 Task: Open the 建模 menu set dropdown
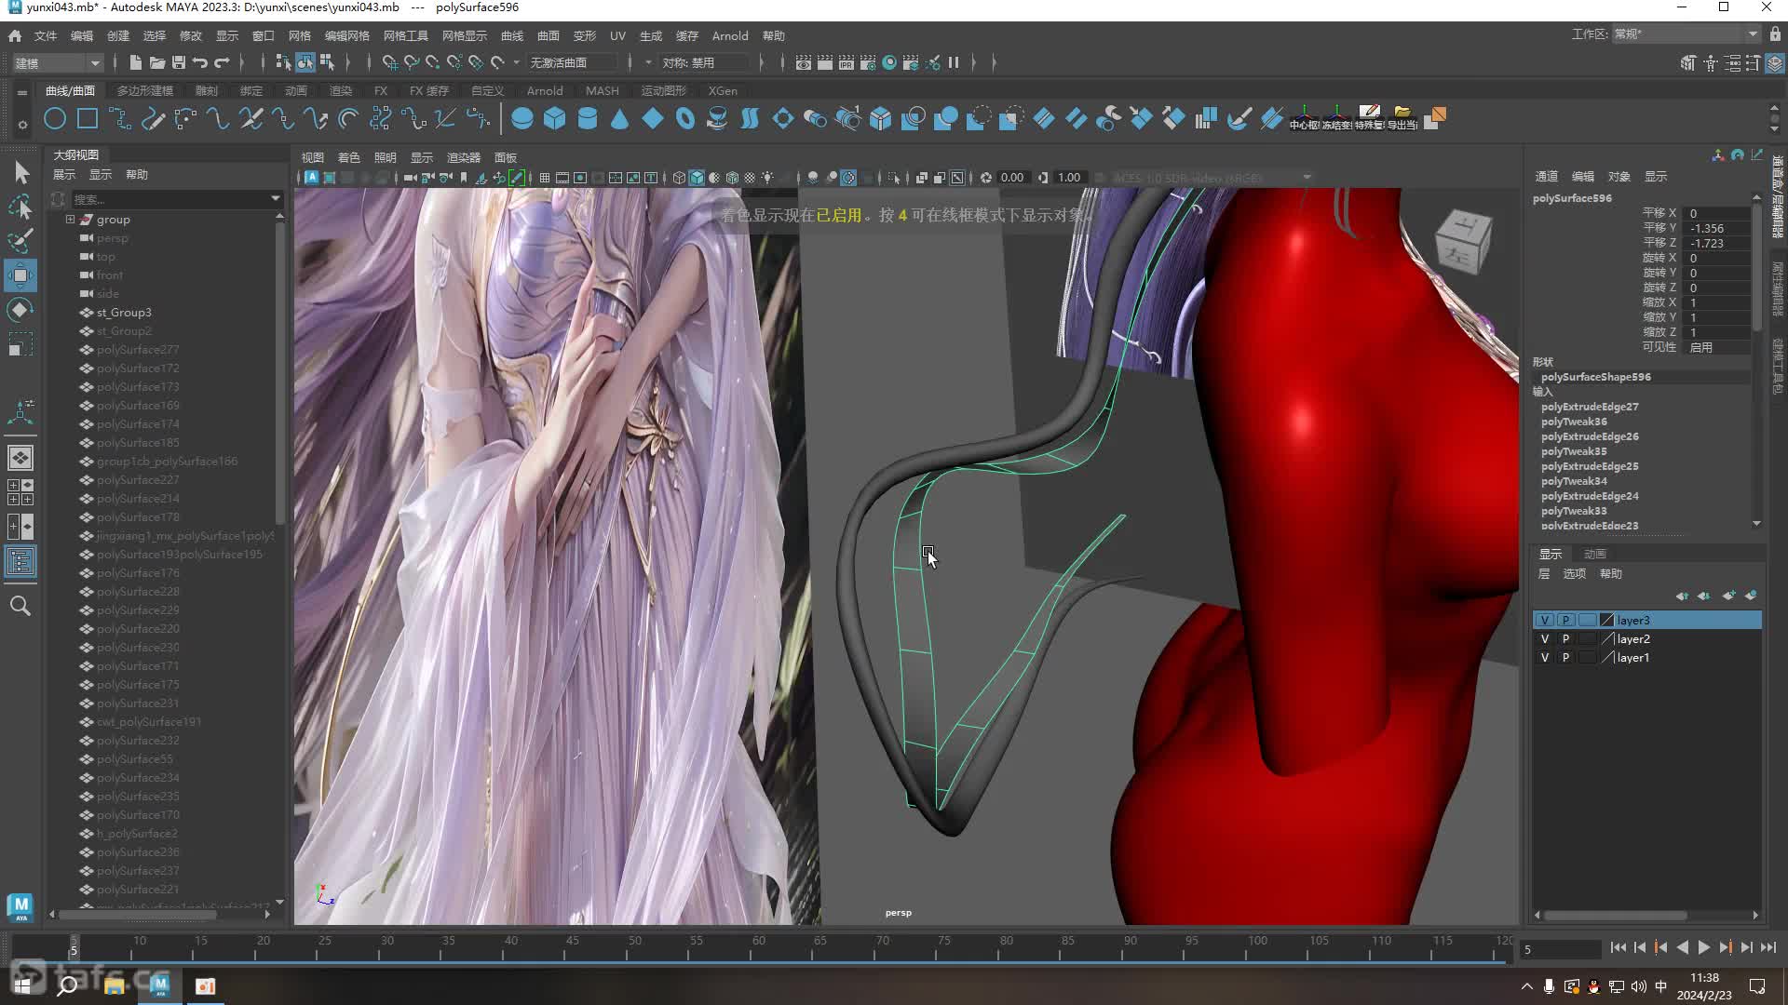[57, 62]
